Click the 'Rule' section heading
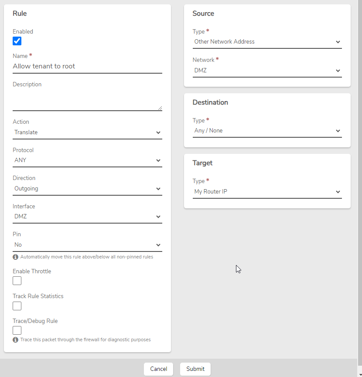Image resolution: width=362 pixels, height=377 pixels. pos(20,14)
